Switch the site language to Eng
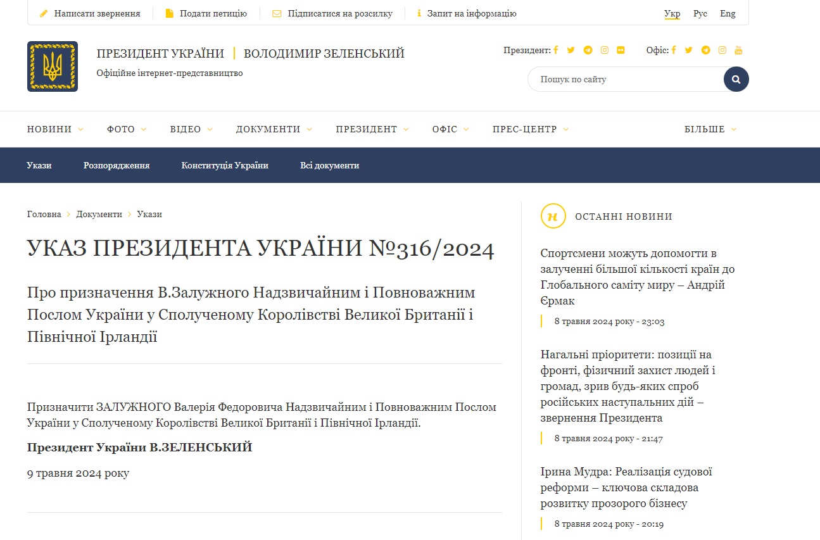Viewport: 820px width, 540px height. coord(728,13)
